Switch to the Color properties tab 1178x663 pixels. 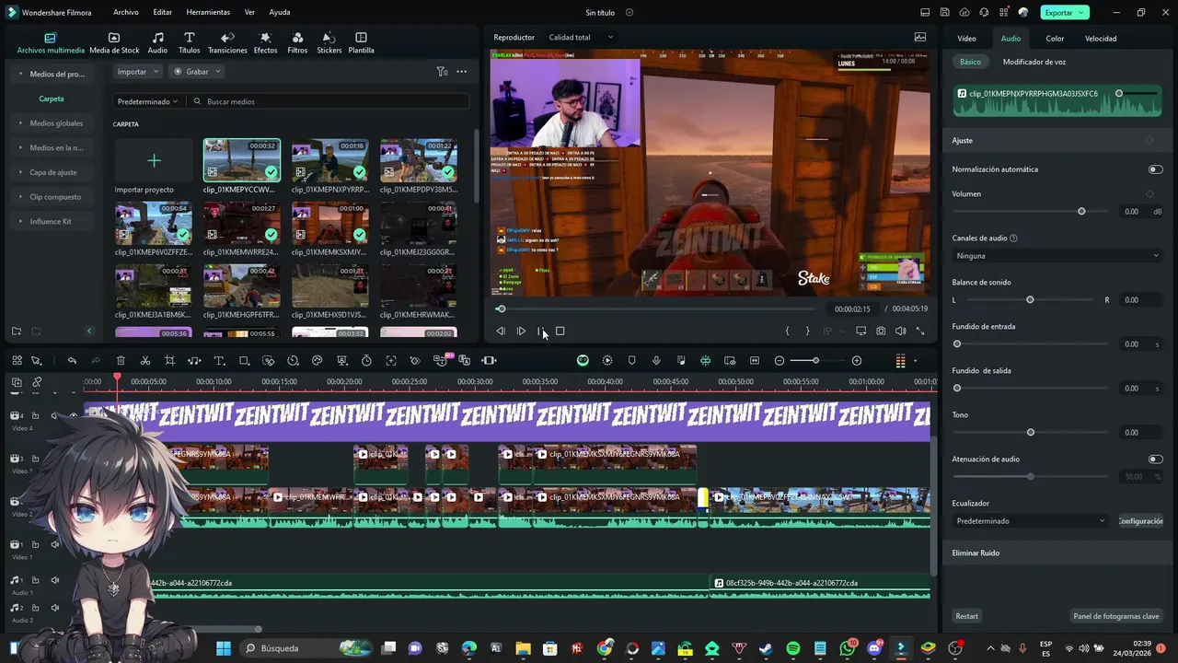pyautogui.click(x=1055, y=39)
